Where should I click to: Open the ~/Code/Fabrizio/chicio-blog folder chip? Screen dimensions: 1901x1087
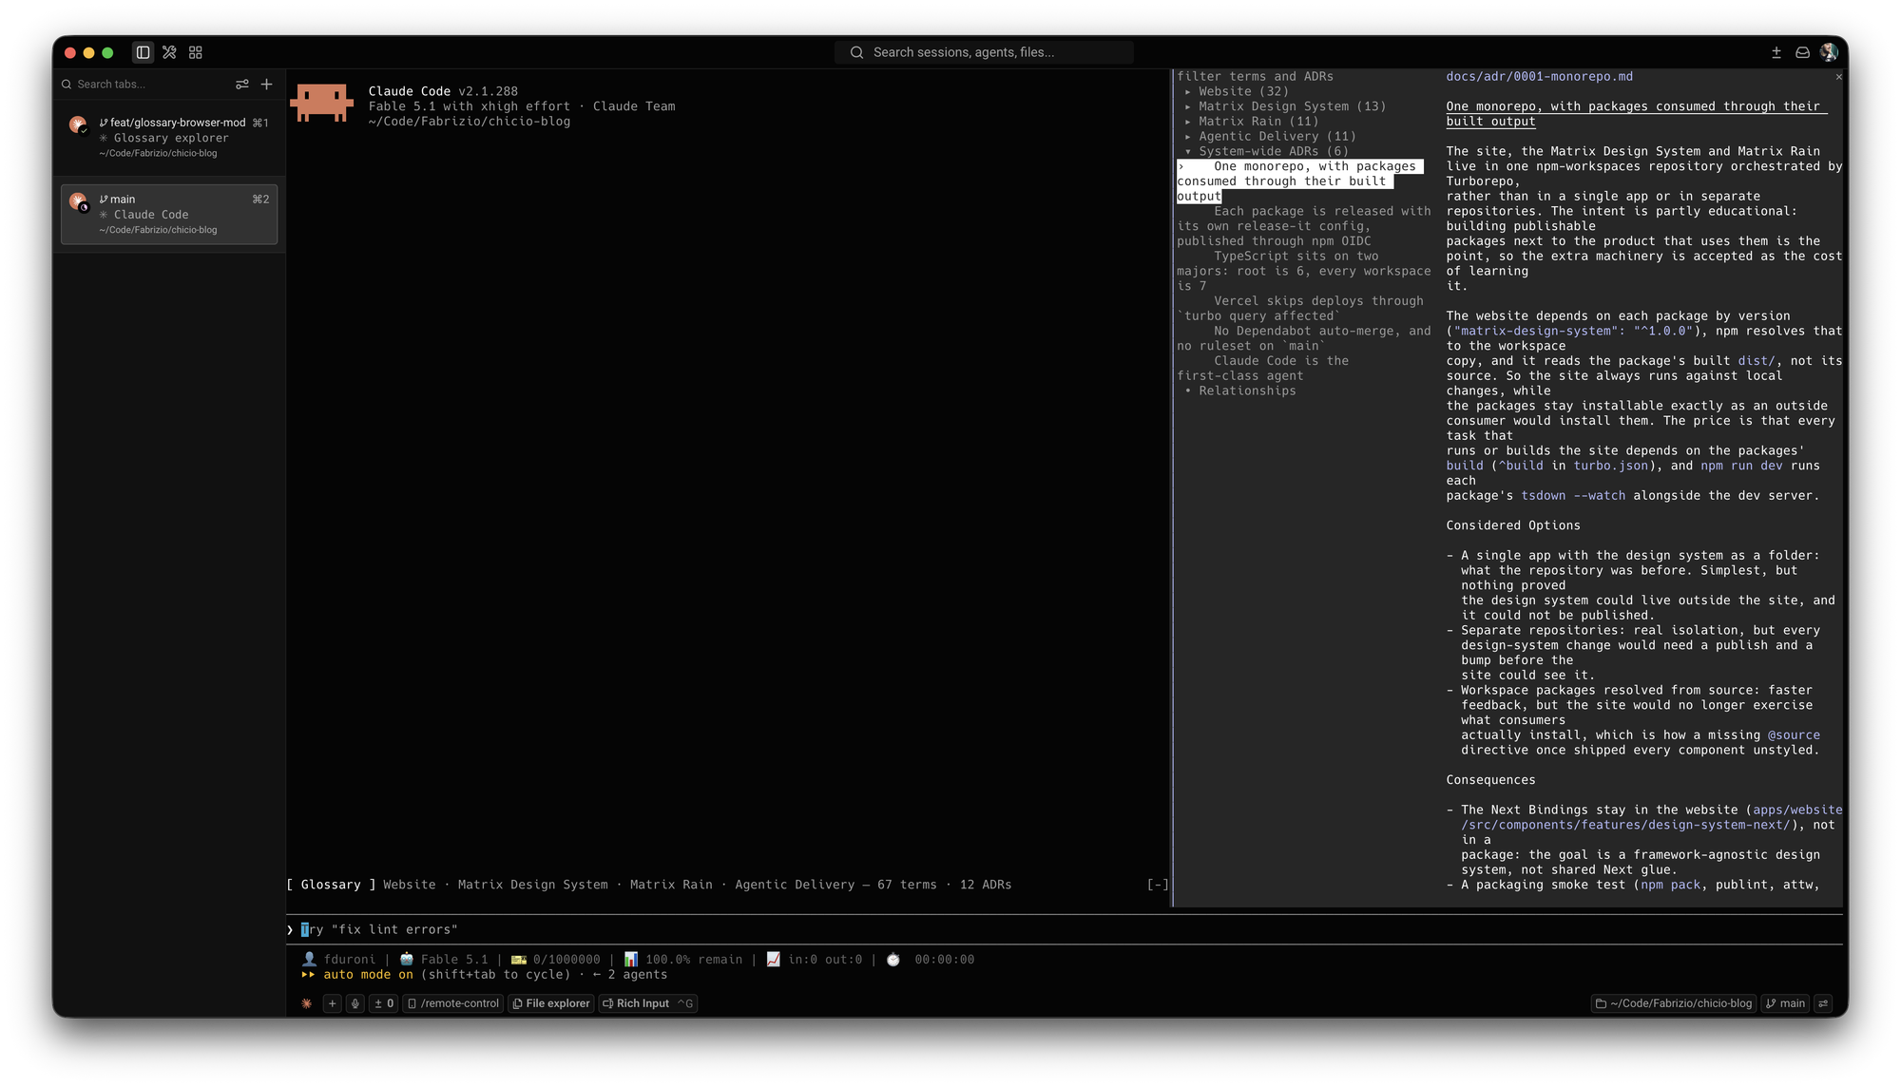(1674, 1003)
